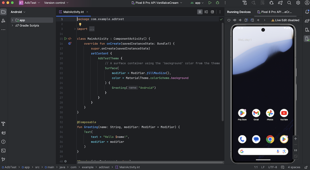Click run gutter icon beside MainActivity class
The image size is (310, 170).
65,39
